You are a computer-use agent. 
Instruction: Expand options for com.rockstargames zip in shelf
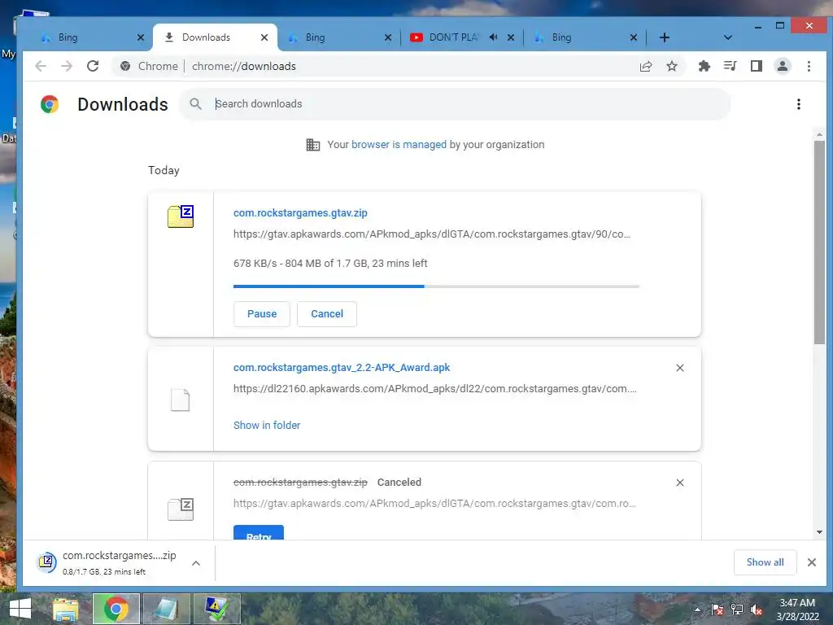pyautogui.click(x=196, y=563)
